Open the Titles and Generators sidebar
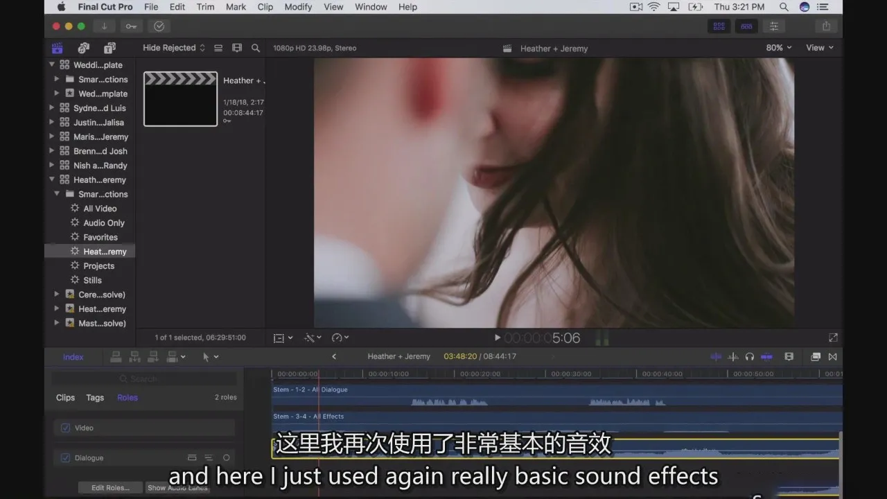This screenshot has width=887, height=499. [109, 48]
